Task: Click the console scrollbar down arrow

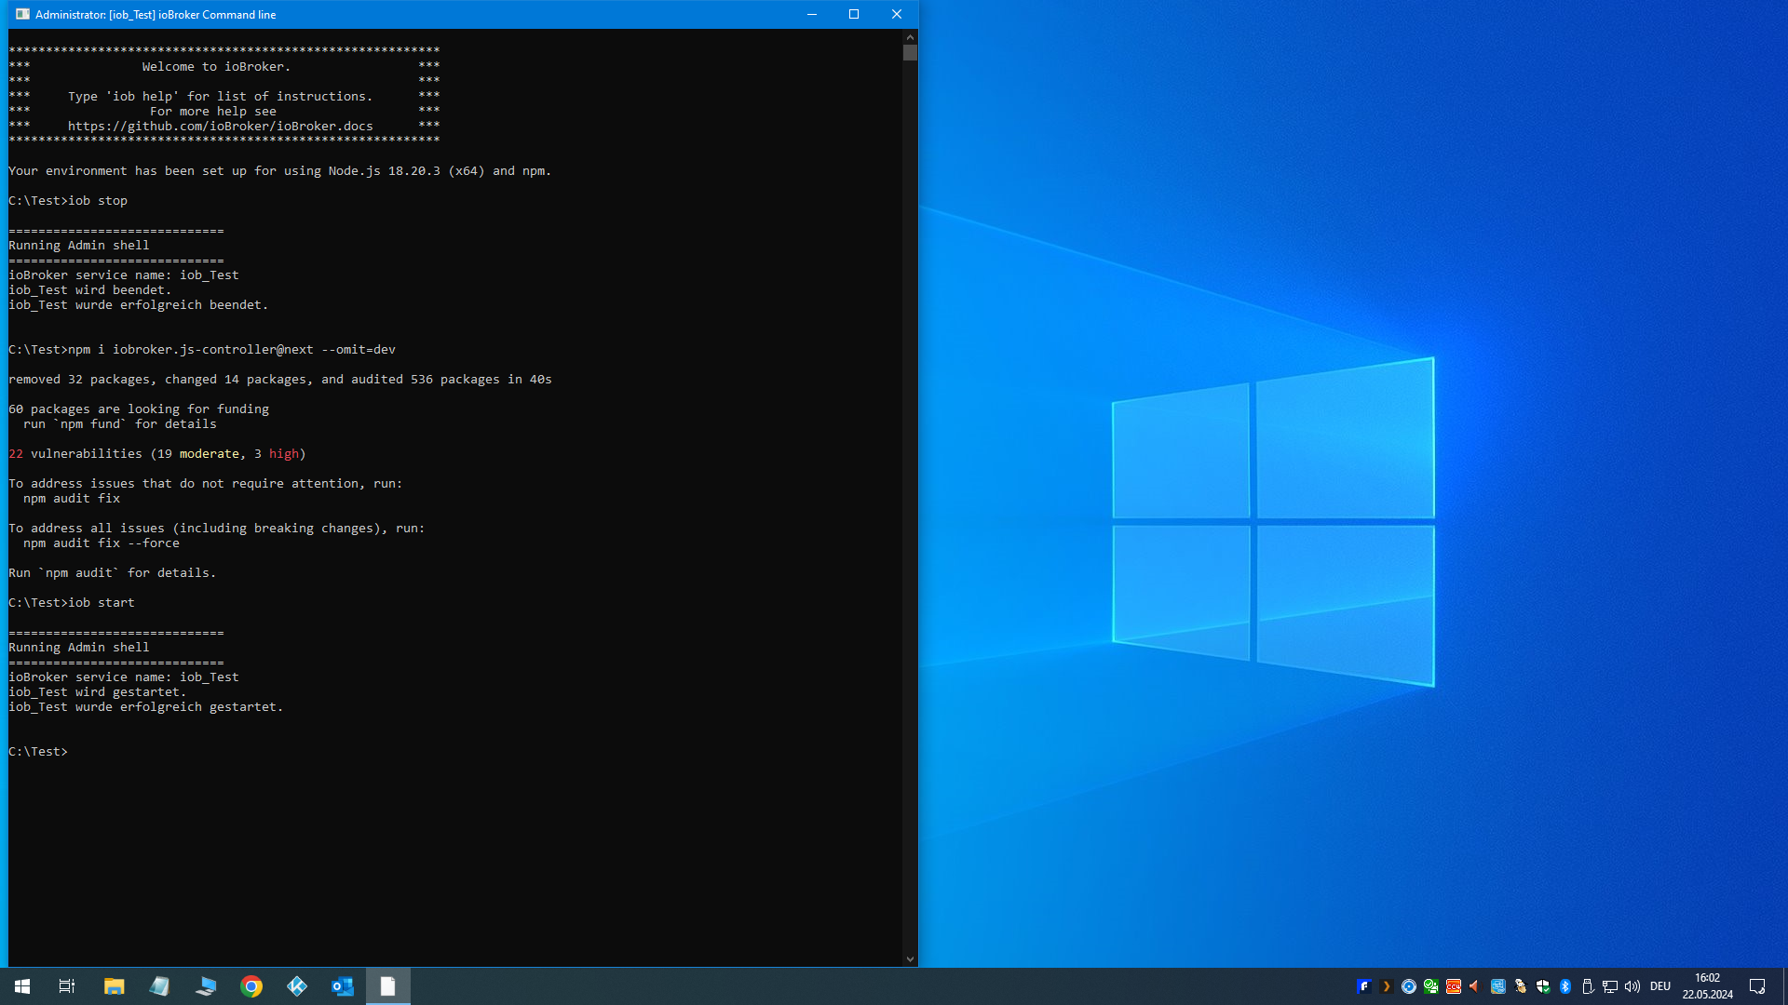Action: click(x=910, y=959)
